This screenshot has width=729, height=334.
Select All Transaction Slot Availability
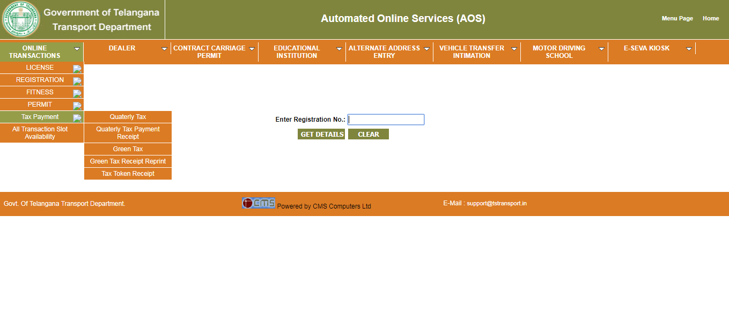[x=40, y=133]
